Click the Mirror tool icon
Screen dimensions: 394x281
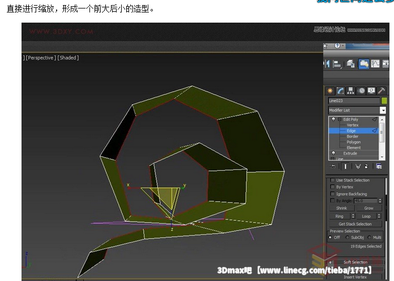coord(327,64)
